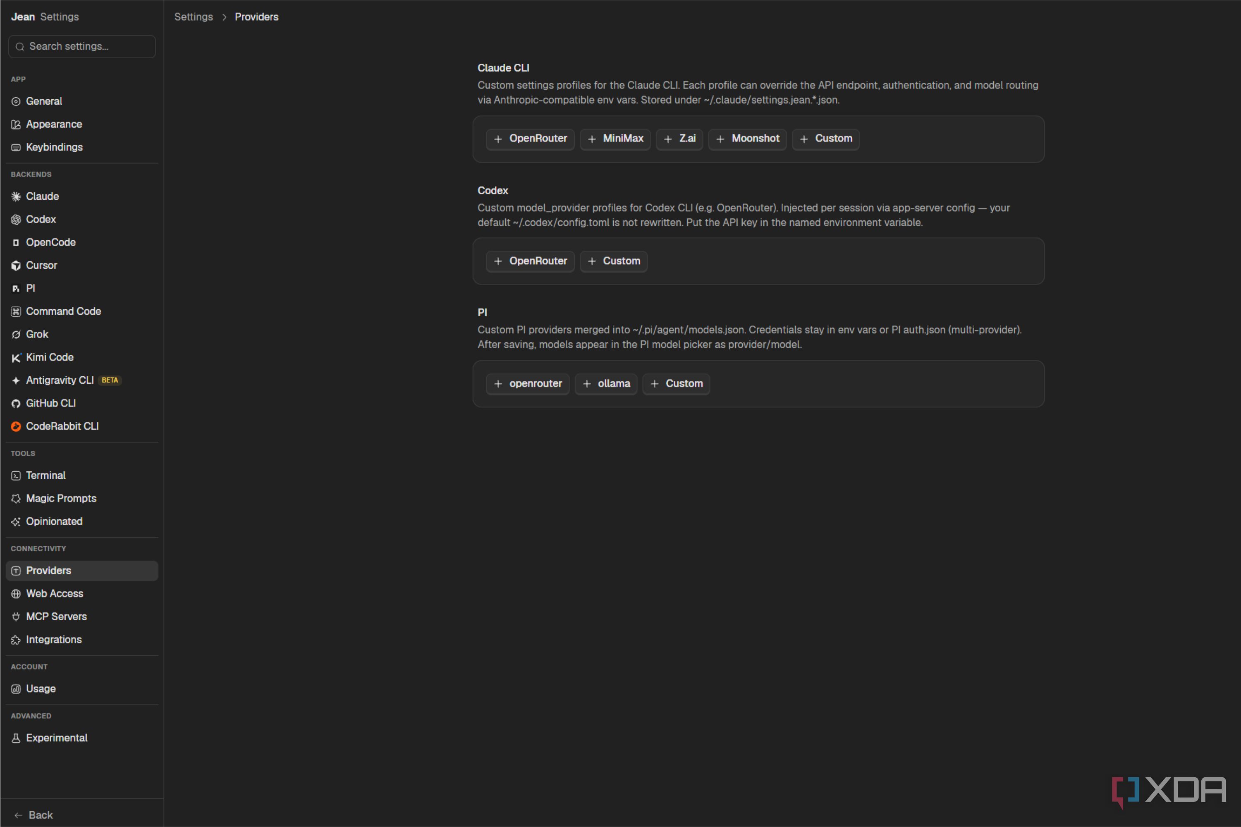
Task: Add MiniMax profile for Claude CLI
Action: tap(615, 139)
